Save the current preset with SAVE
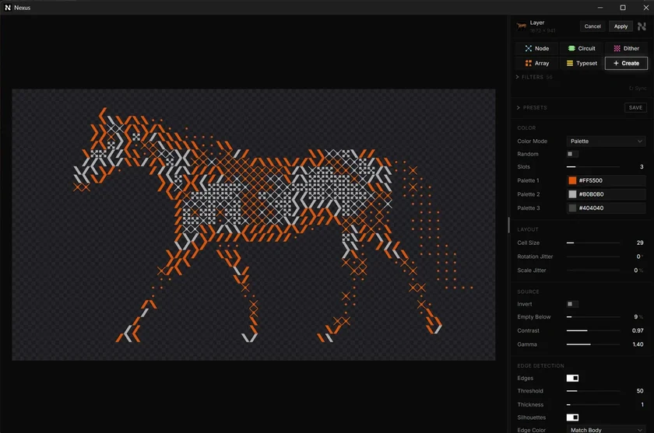 pyautogui.click(x=635, y=107)
